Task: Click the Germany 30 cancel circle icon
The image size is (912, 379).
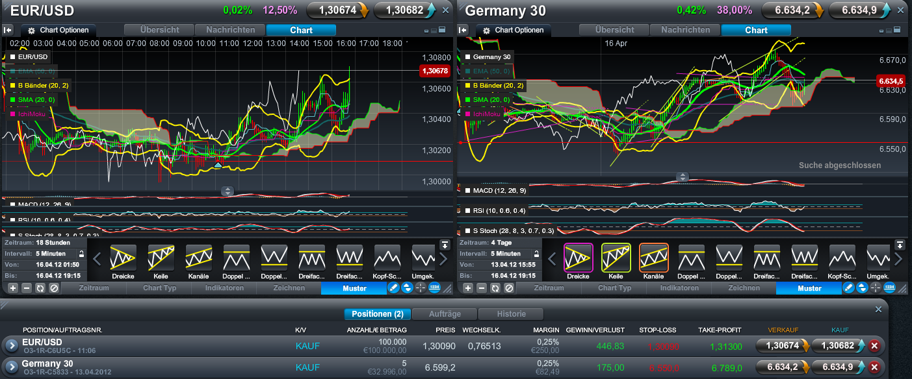Action: (x=509, y=287)
